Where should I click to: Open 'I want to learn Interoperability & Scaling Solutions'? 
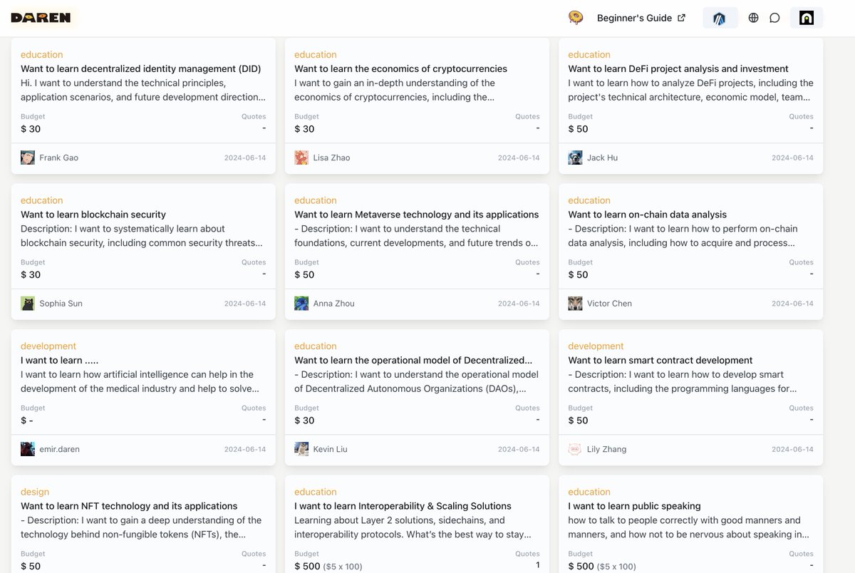403,506
